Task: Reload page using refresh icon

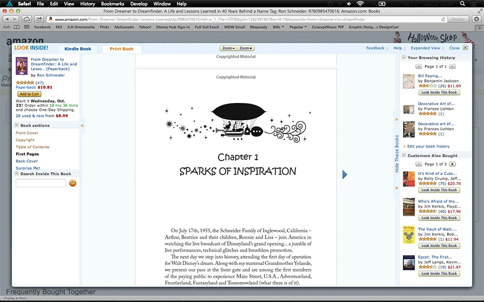Action: coord(443,19)
